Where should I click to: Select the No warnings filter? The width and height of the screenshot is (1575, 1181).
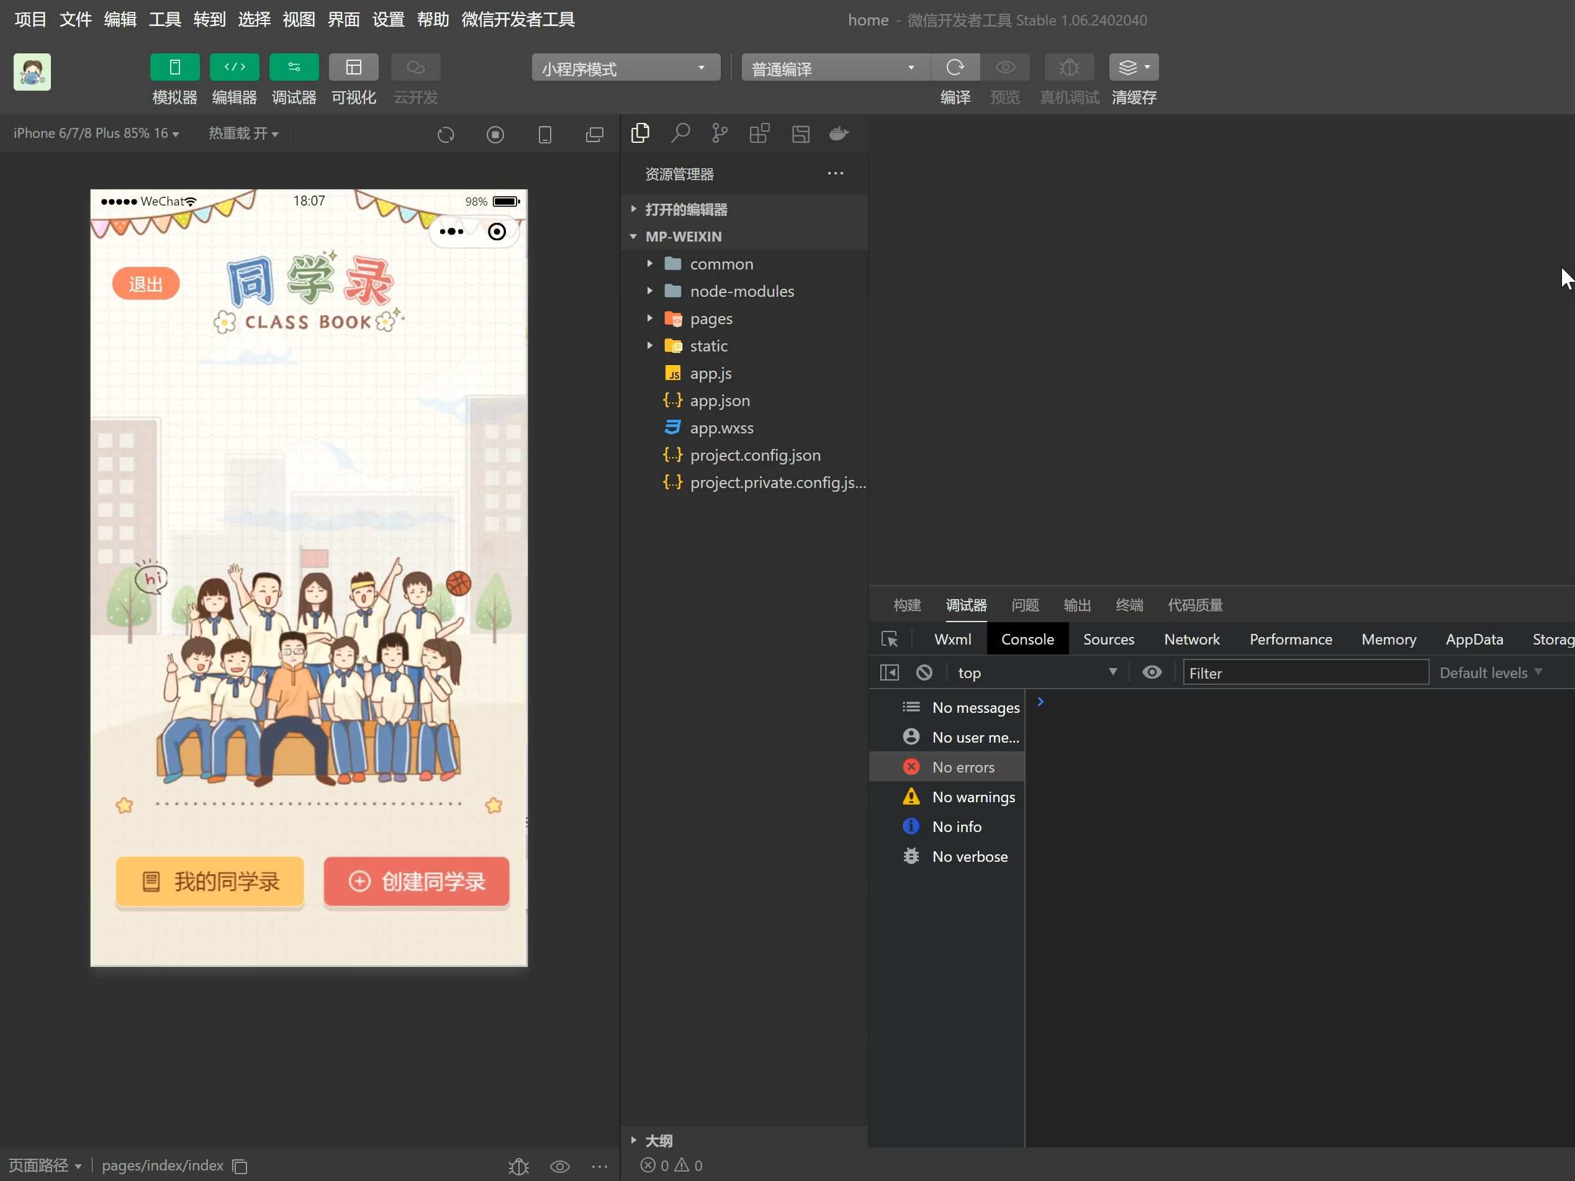[947, 797]
